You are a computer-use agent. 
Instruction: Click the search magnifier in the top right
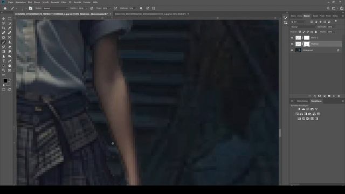point(328,8)
